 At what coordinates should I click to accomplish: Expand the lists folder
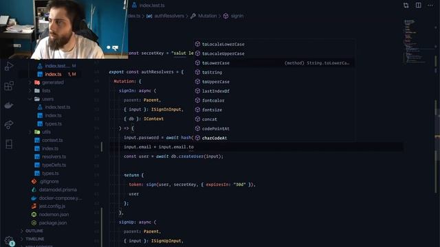[46, 91]
